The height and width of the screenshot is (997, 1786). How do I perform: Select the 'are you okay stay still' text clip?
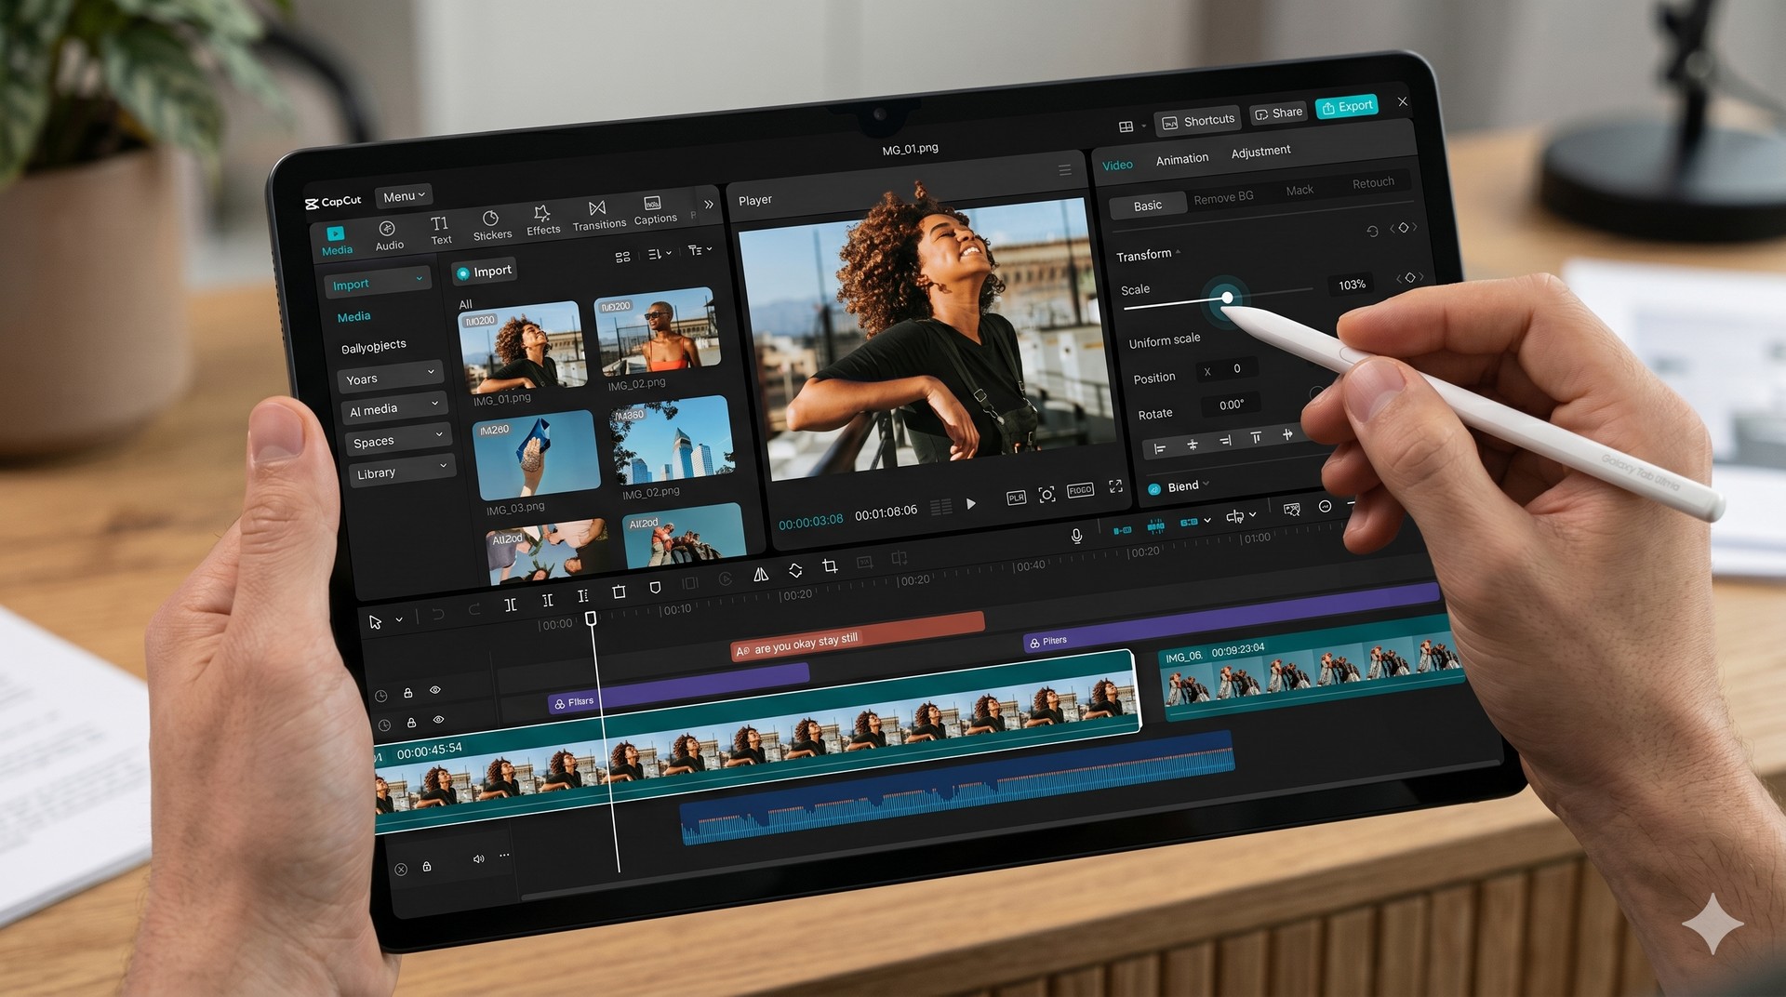(x=856, y=635)
